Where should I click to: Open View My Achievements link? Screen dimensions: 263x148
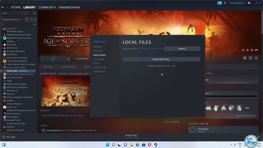point(246,116)
